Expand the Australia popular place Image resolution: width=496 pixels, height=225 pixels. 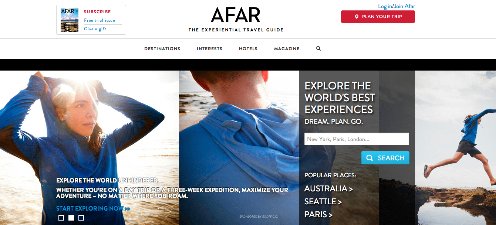pos(328,189)
